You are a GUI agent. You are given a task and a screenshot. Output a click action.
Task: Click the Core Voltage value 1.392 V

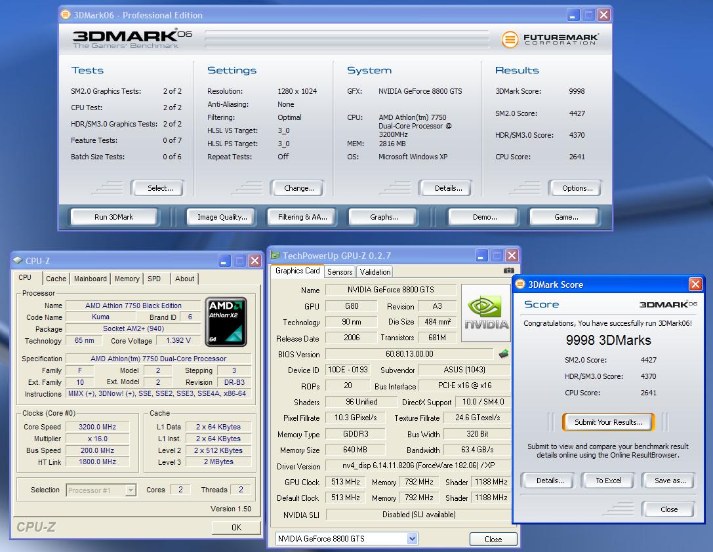pos(178,340)
